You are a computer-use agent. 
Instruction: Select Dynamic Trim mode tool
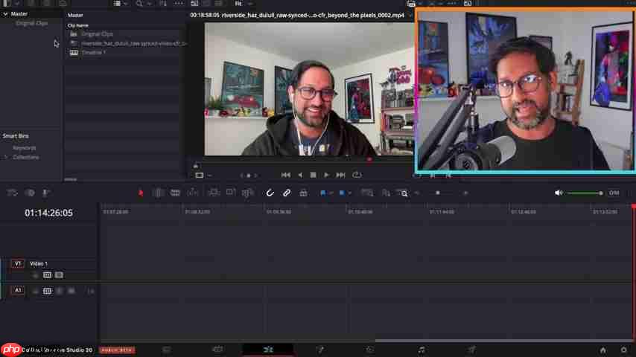pyautogui.click(x=193, y=193)
